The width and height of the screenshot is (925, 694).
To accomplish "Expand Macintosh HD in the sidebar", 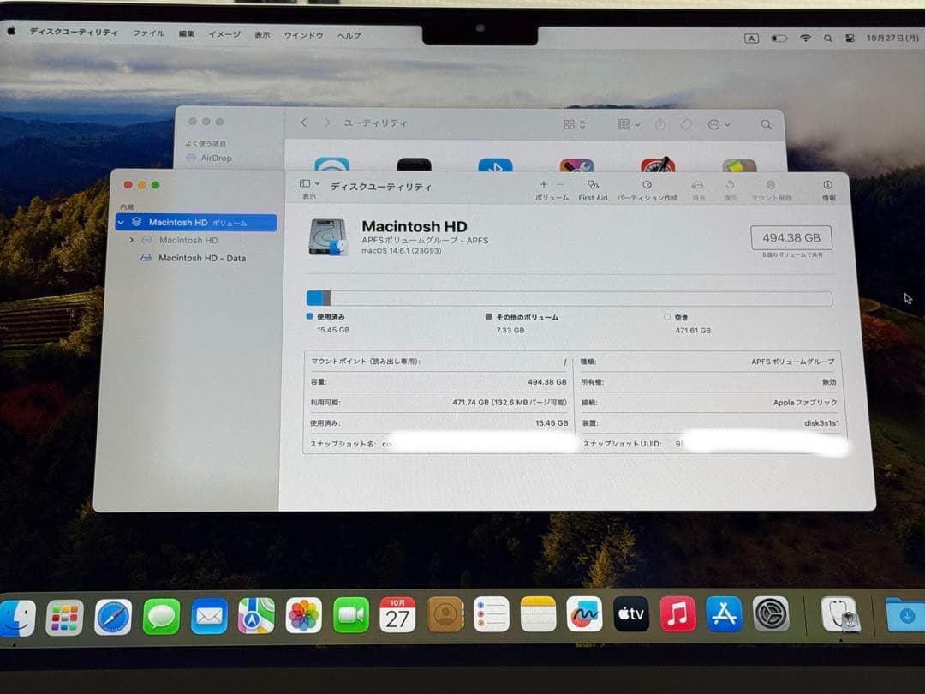I will (130, 240).
